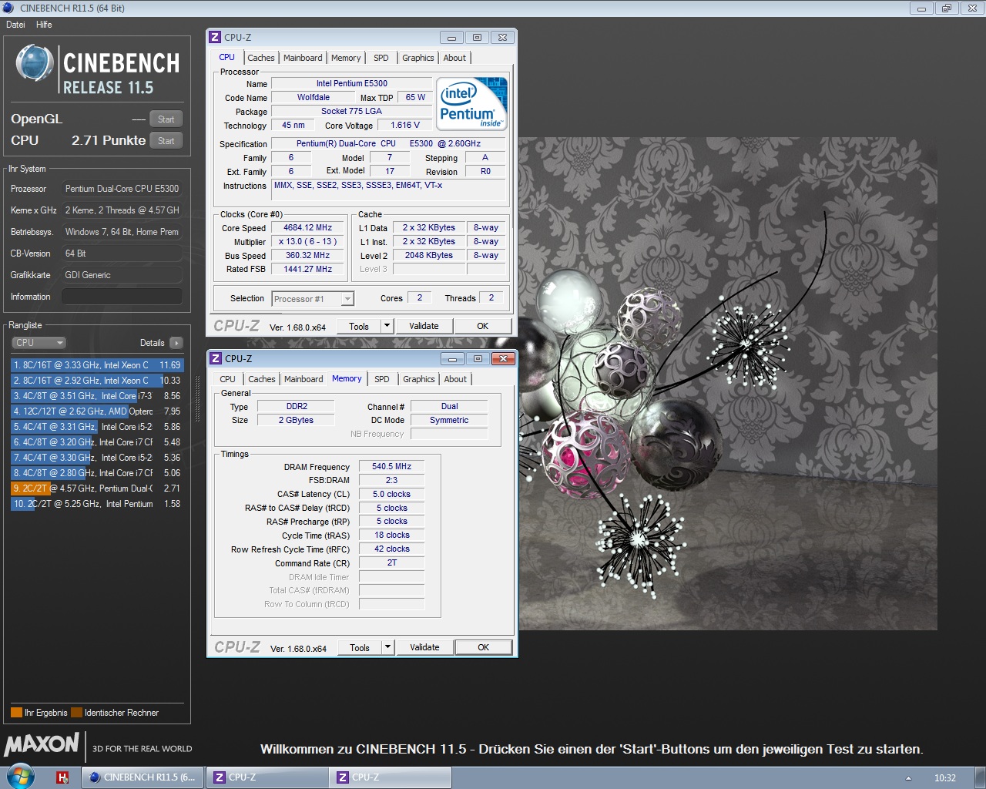Click the CPU-Z icon in top window title bar
The image size is (986, 789).
216,37
